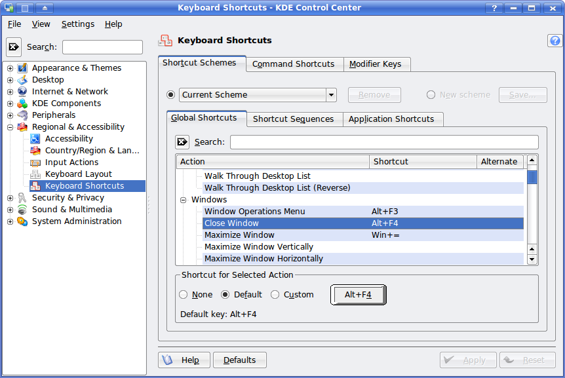Click the Alt+F4 key shortcut button

[358, 295]
